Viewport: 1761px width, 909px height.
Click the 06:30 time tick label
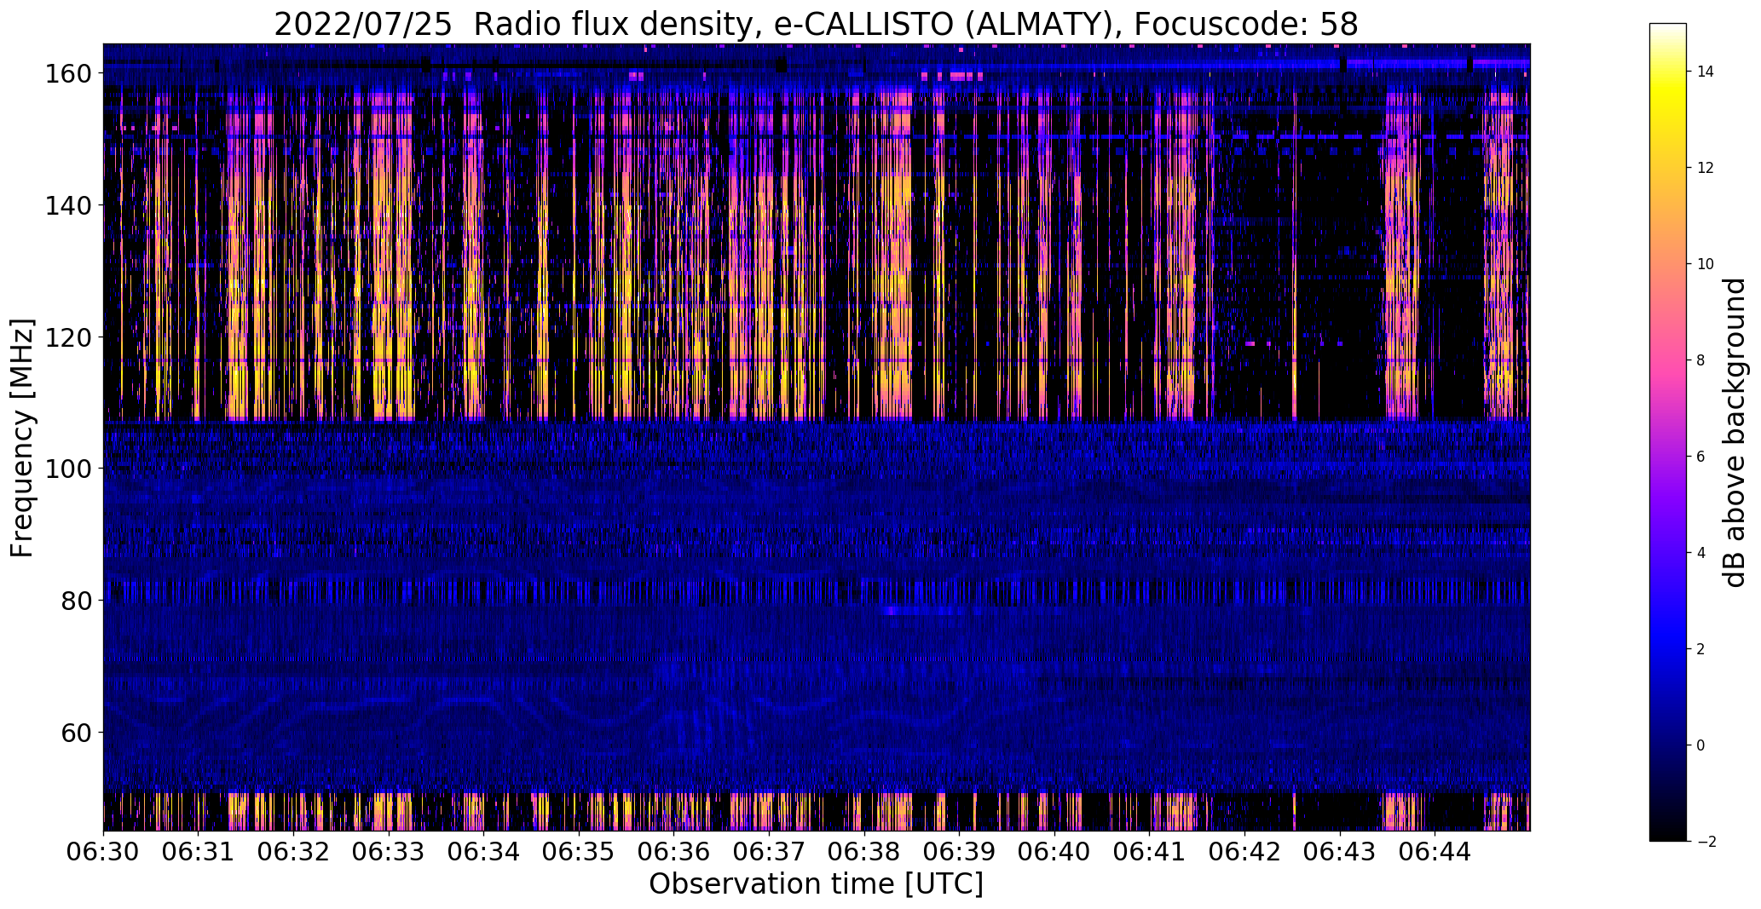click(103, 852)
